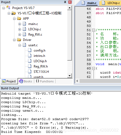
Task: Close the Project panel
Action: pyautogui.click(x=70, y=2)
